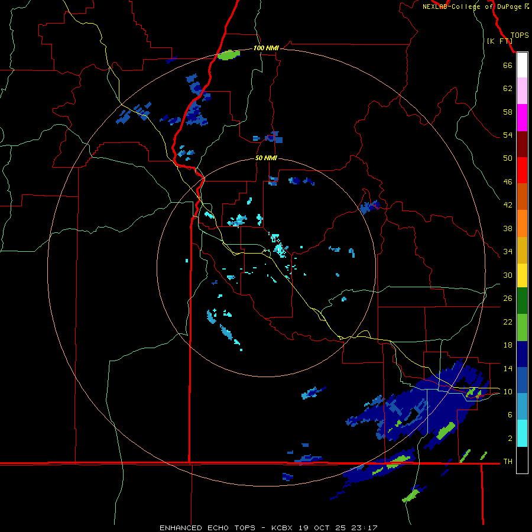The width and height of the screenshot is (532, 532).
Task: Click the black TH threshold legend swatch
Action: click(522, 460)
